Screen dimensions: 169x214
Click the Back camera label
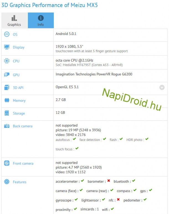coord(22,126)
